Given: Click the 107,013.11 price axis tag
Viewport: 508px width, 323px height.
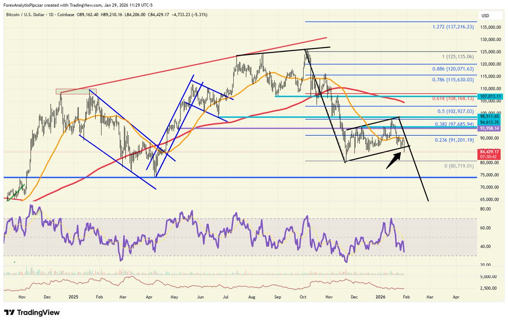Looking at the screenshot, I should click(489, 96).
